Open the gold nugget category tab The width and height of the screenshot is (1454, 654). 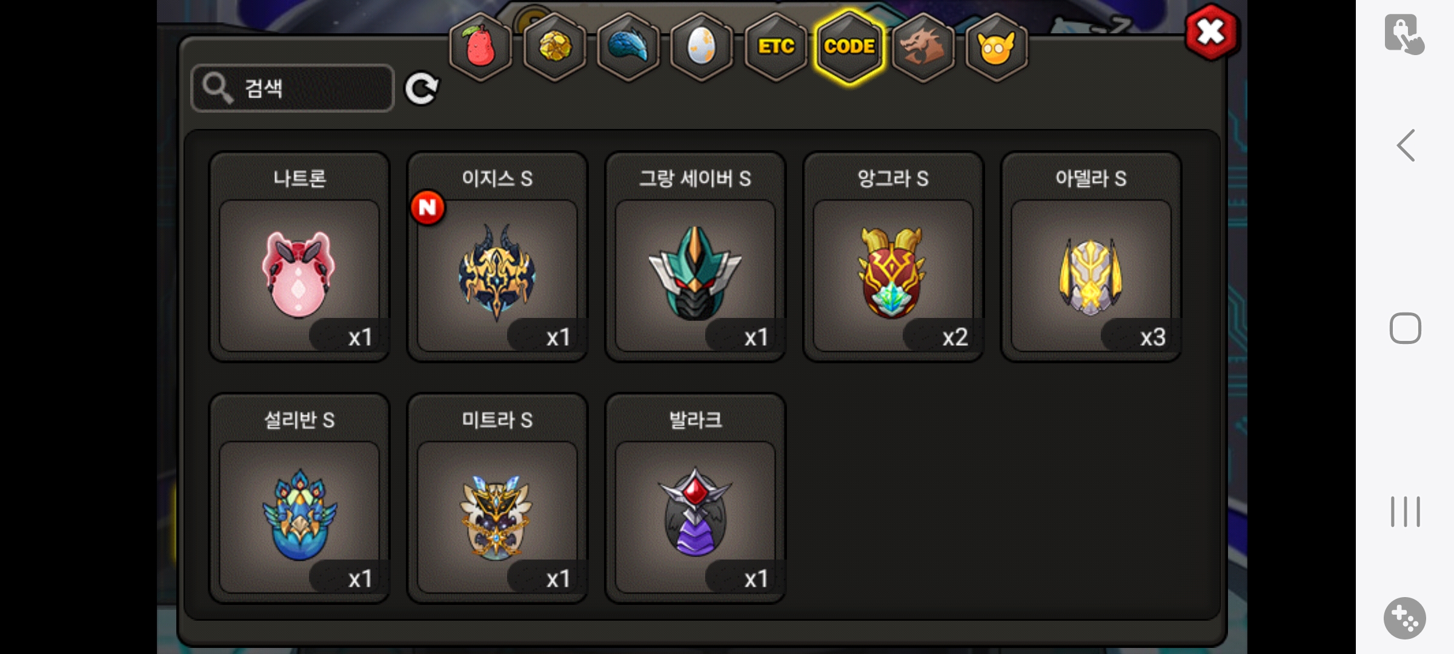click(x=554, y=47)
